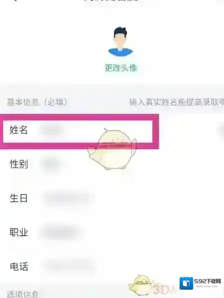
Task: Click the pale mascot watermark in center
Action: point(112,149)
